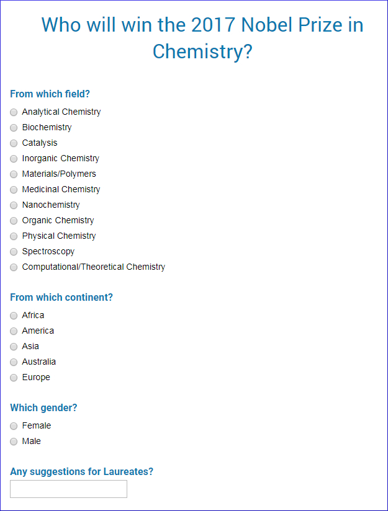Viewport: 388px width, 511px height.
Task: Pick Asia as the continent
Action: [x=14, y=347]
